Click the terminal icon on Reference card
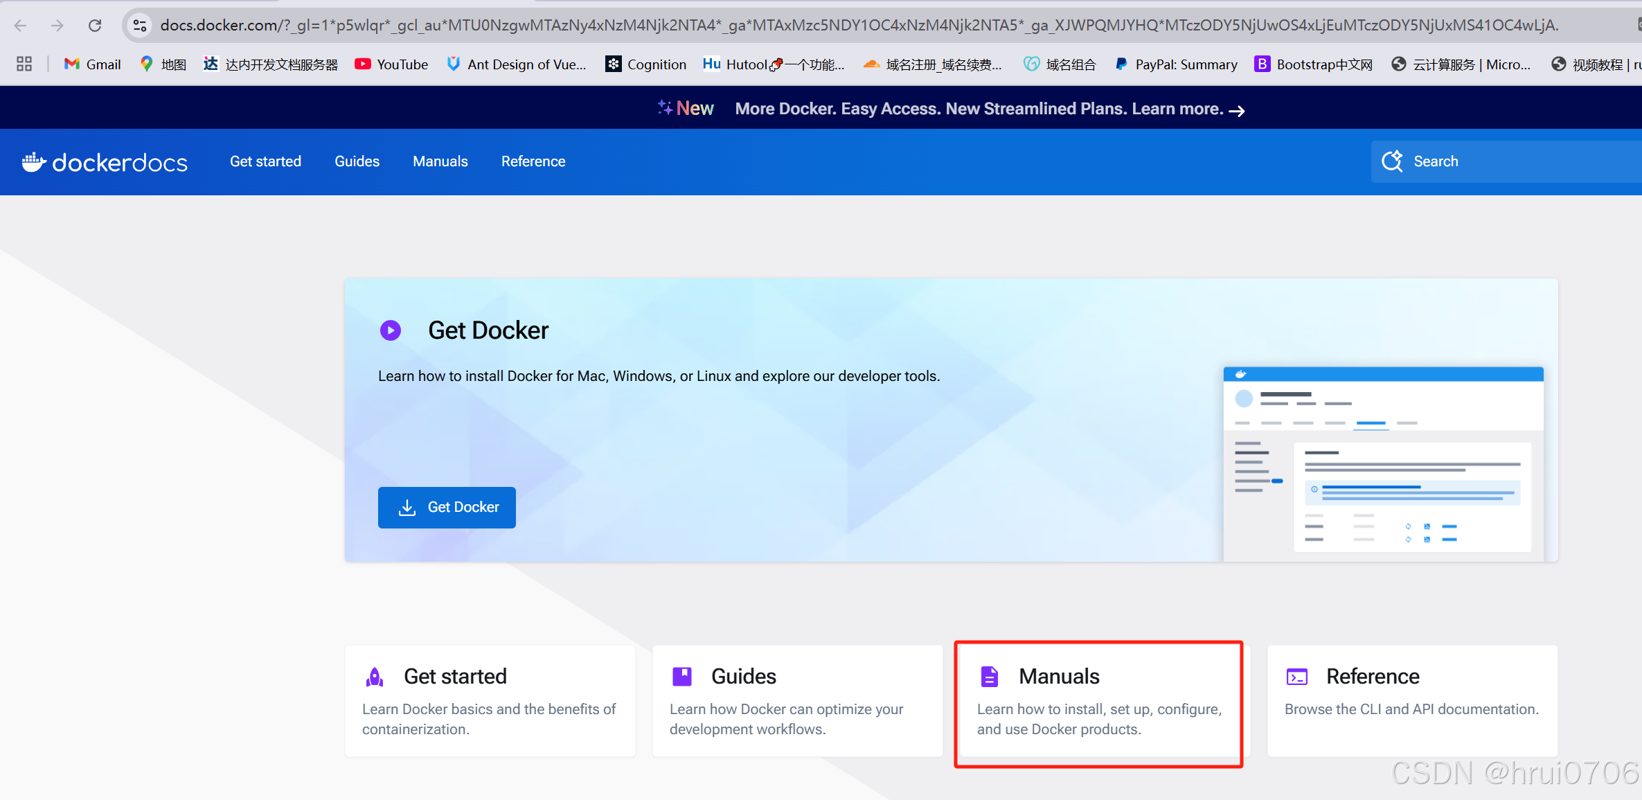Viewport: 1642px width, 800px height. tap(1297, 677)
